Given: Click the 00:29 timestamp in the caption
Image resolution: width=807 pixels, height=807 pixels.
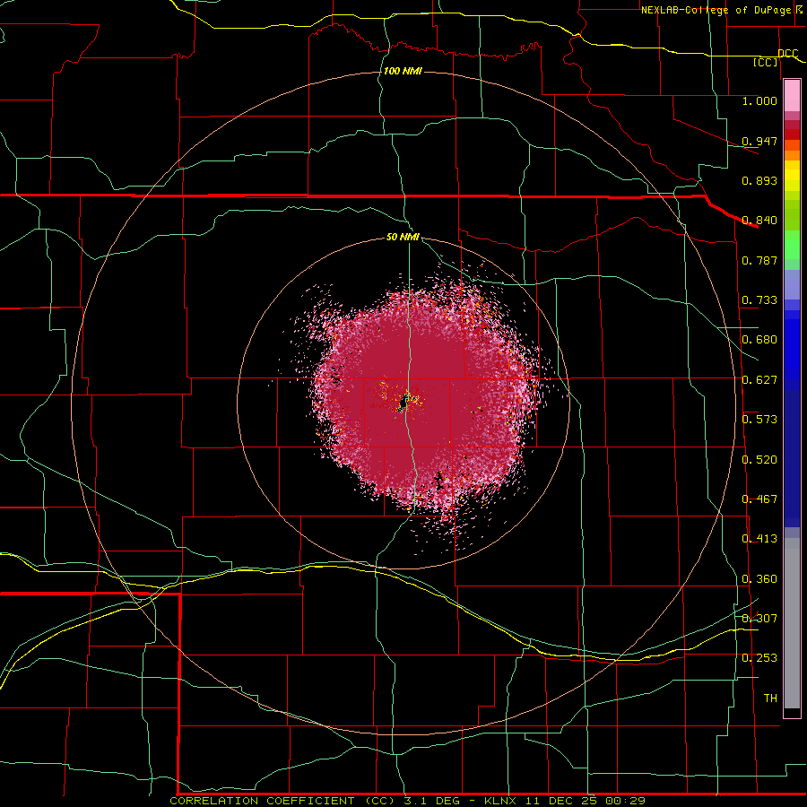Looking at the screenshot, I should (x=628, y=801).
